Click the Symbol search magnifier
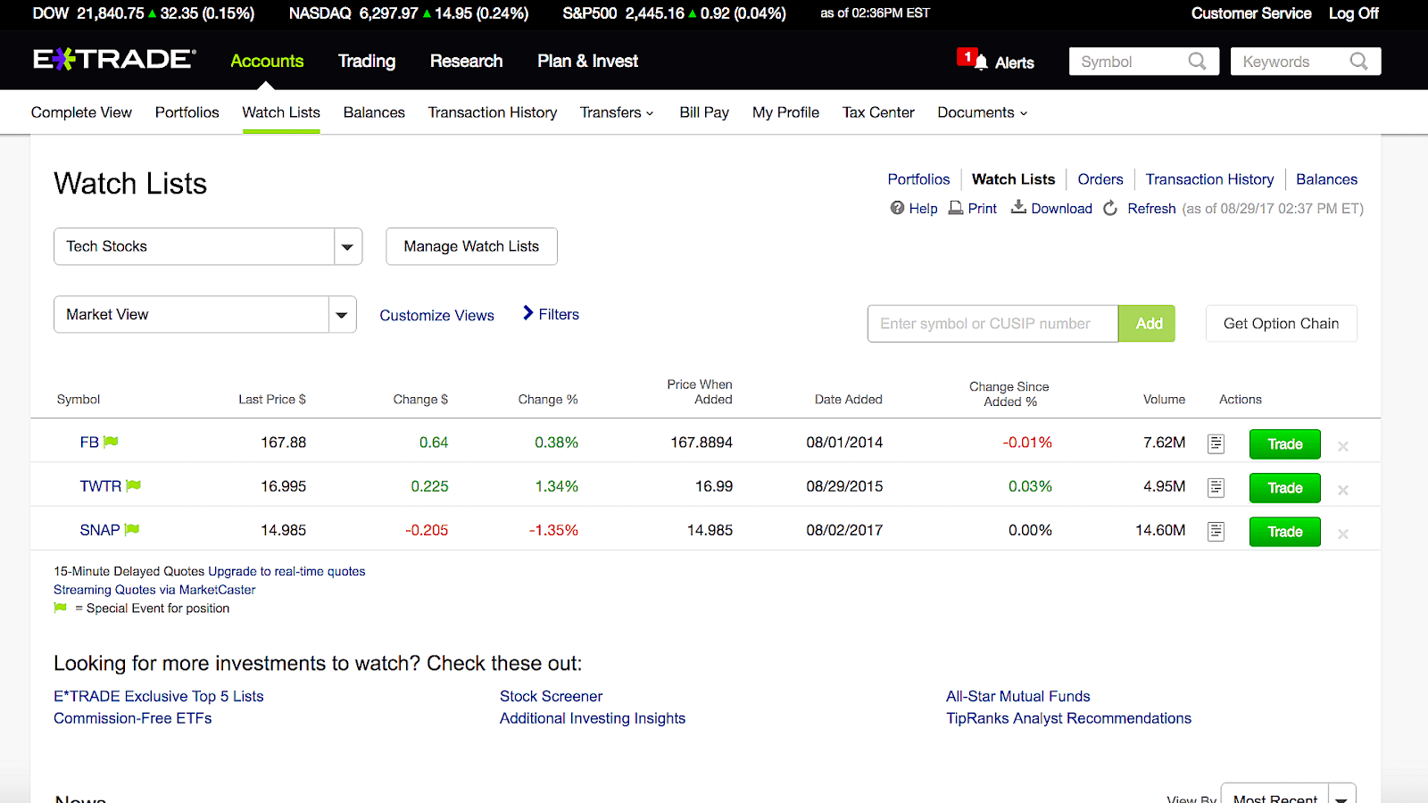 1199,61
